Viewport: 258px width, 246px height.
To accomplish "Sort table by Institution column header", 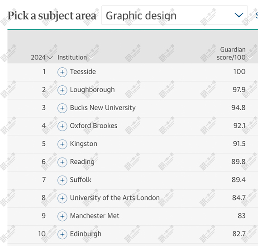I will [x=72, y=57].
